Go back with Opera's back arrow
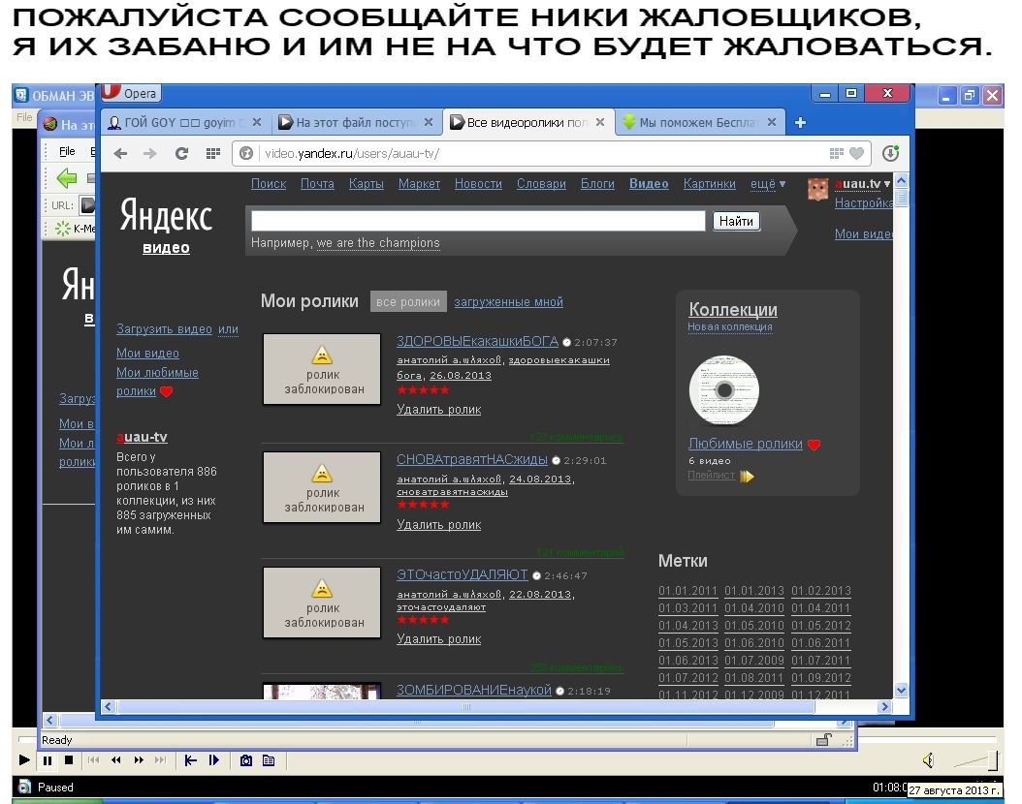The width and height of the screenshot is (1022, 804). 120,154
